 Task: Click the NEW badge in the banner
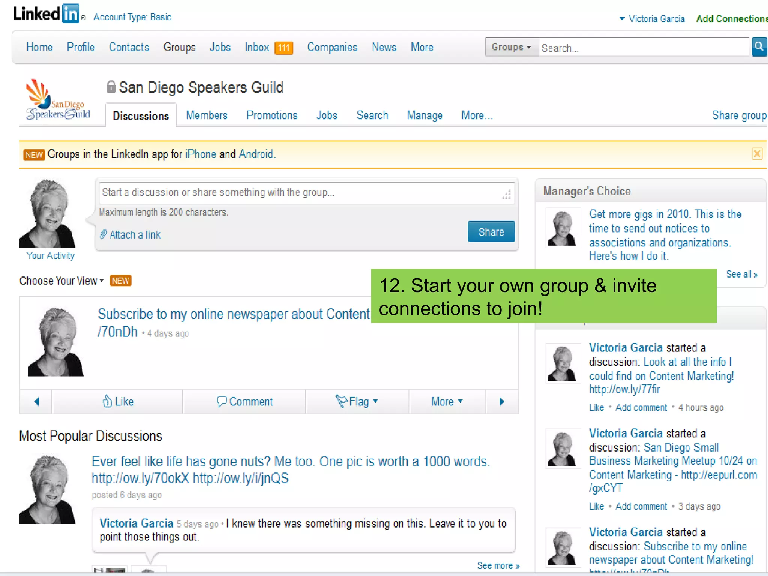[x=34, y=155]
